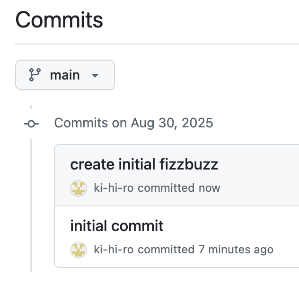Open the create initial fizzbuzz commit
The height and width of the screenshot is (286, 299).
(144, 164)
